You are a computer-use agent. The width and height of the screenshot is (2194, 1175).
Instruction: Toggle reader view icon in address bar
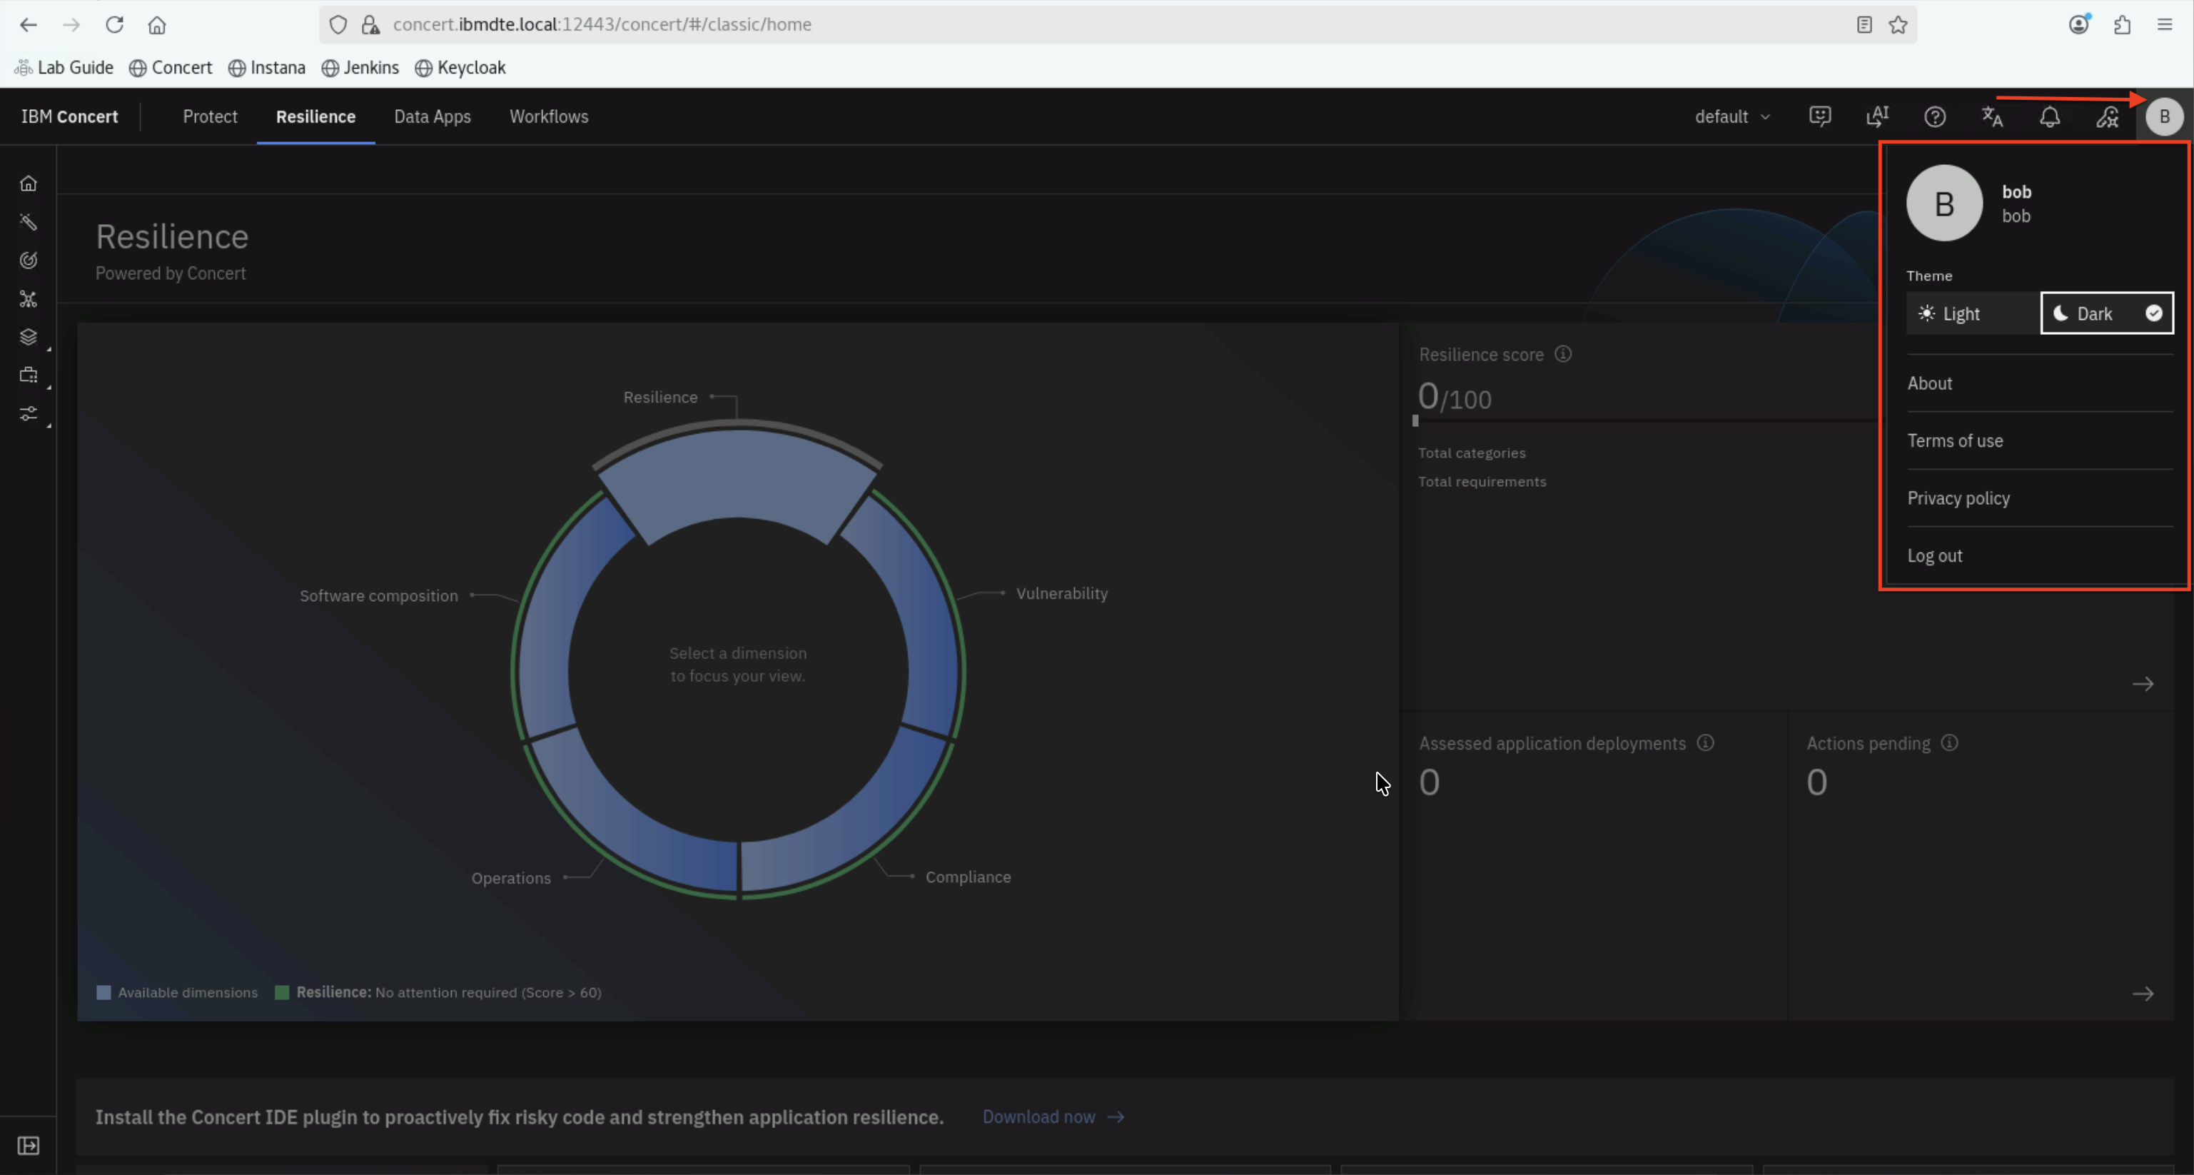click(x=1864, y=25)
